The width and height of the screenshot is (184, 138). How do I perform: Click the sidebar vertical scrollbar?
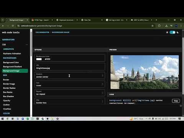click(x=31, y=43)
